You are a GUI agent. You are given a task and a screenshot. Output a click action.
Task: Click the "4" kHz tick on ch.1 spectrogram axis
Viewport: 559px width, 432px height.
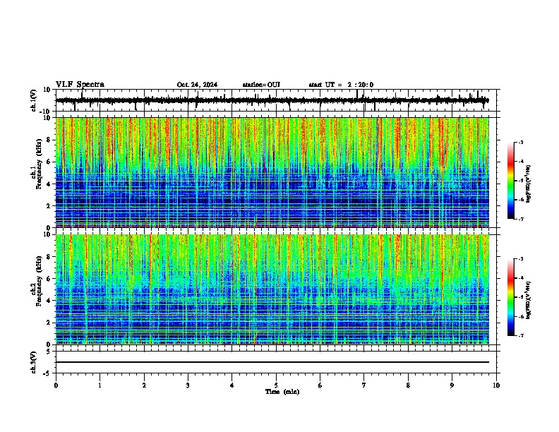click(49, 184)
